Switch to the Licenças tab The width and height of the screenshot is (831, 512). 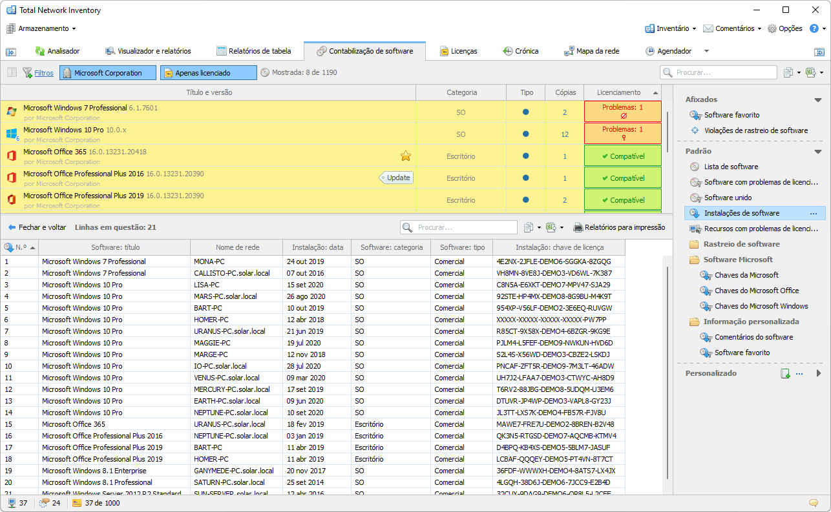(x=458, y=51)
